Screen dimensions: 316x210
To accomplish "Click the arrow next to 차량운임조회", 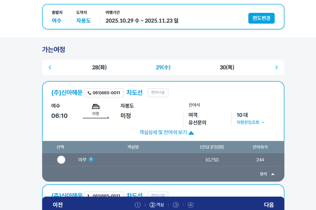I will click(263, 122).
